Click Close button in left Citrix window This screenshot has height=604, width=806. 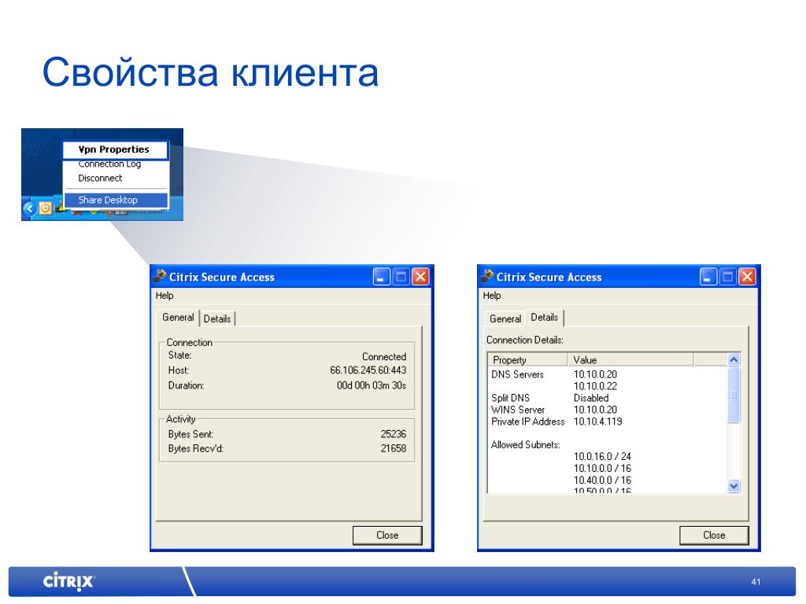point(387,535)
